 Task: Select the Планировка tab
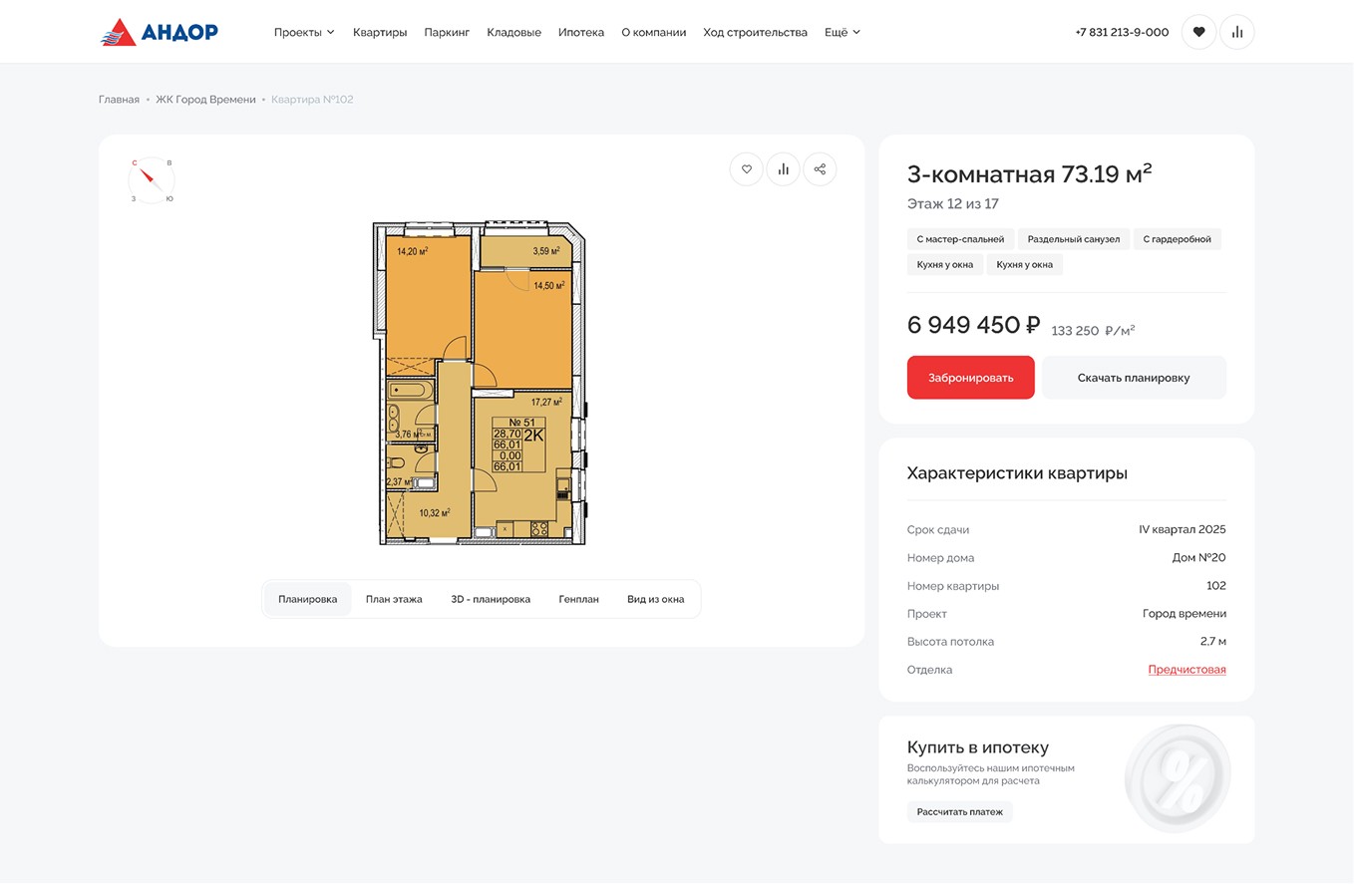click(308, 599)
